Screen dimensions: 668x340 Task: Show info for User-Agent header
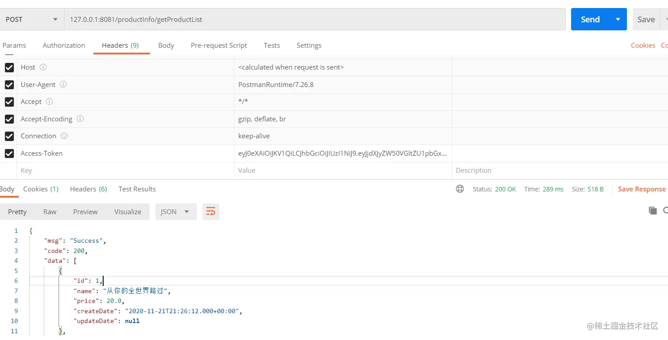coord(63,84)
